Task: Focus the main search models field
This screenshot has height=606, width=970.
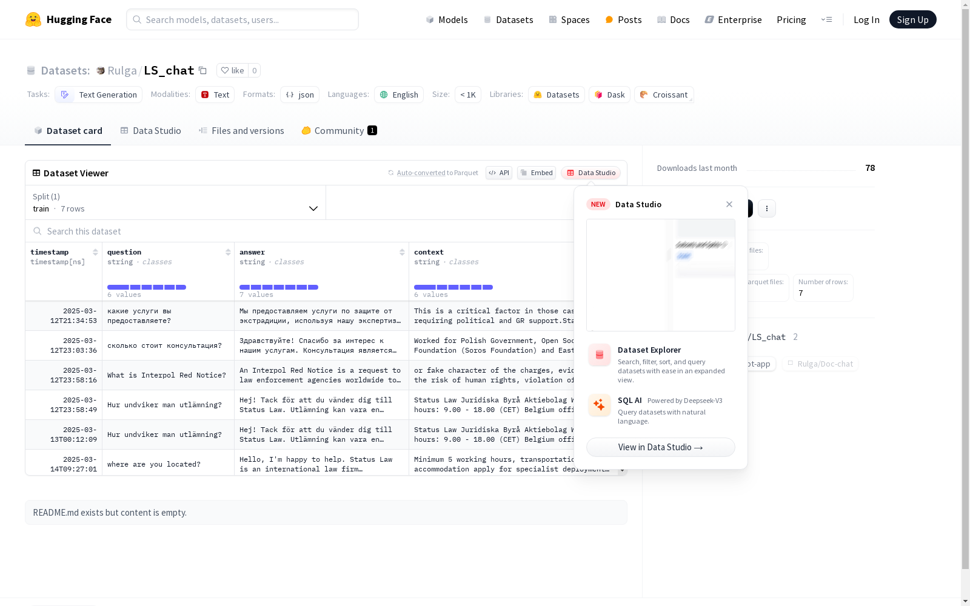Action: coord(242,19)
